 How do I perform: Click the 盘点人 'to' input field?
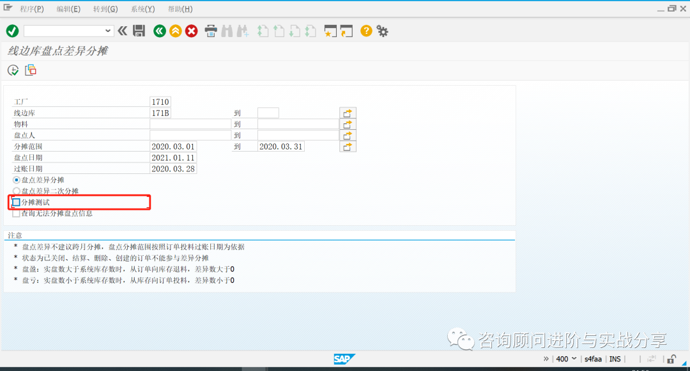tap(298, 135)
